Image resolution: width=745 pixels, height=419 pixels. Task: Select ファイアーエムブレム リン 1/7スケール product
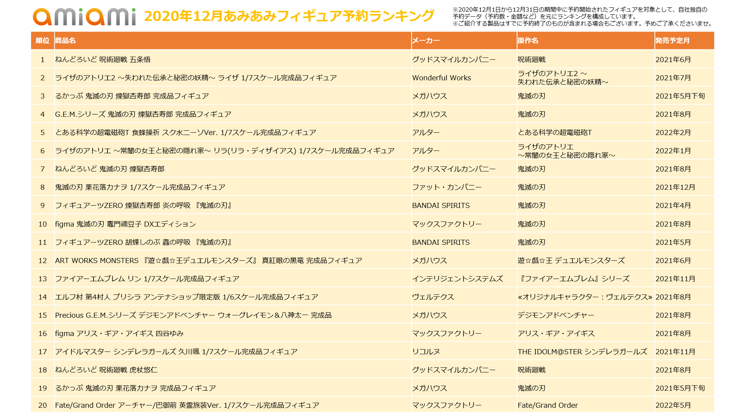pos(147,279)
